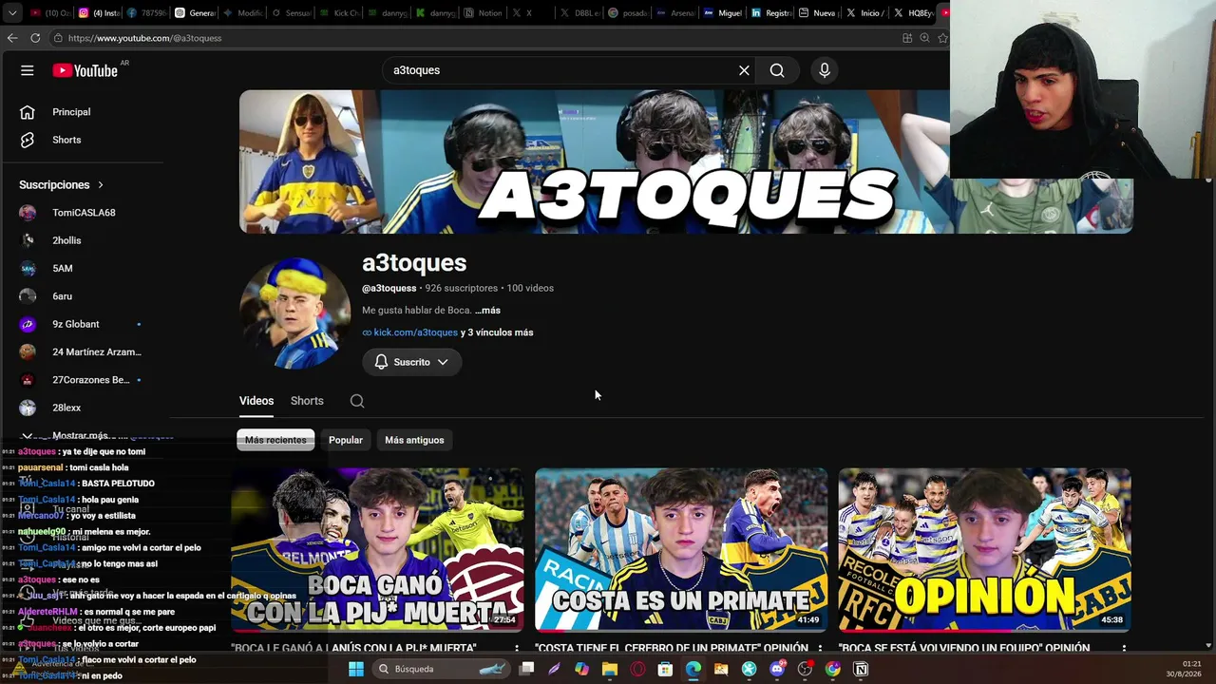Open Discord from the taskbar
1216x684 pixels.
click(x=777, y=669)
